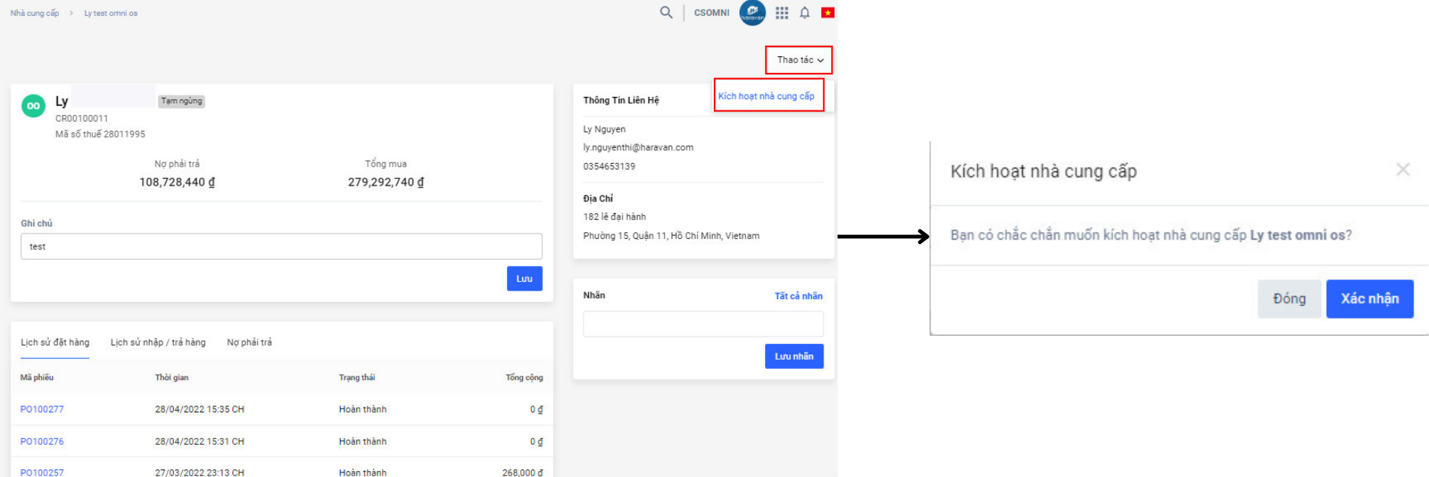Click the Đóng button

tap(1288, 299)
